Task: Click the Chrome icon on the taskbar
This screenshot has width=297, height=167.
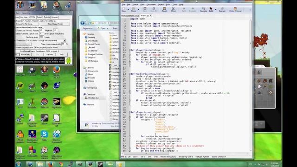Action: [61, 164]
